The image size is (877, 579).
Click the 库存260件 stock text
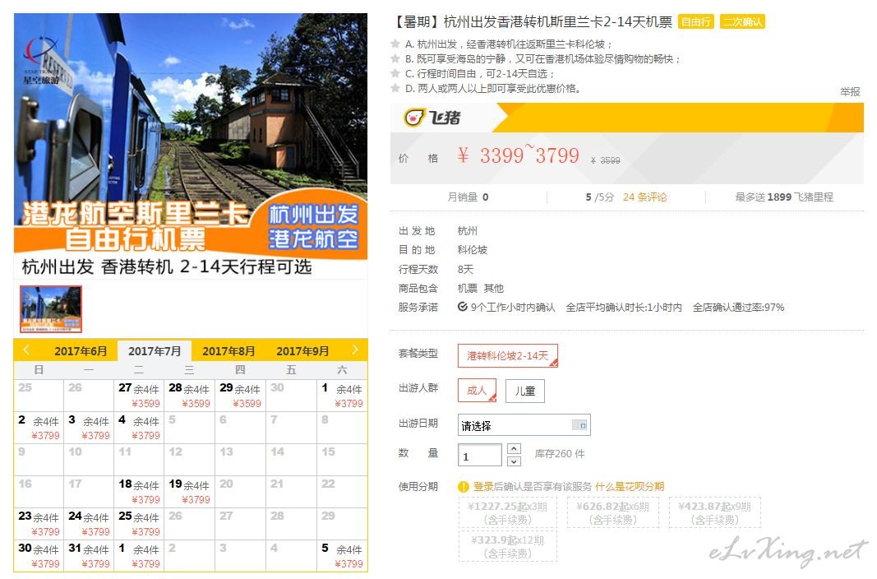[559, 454]
